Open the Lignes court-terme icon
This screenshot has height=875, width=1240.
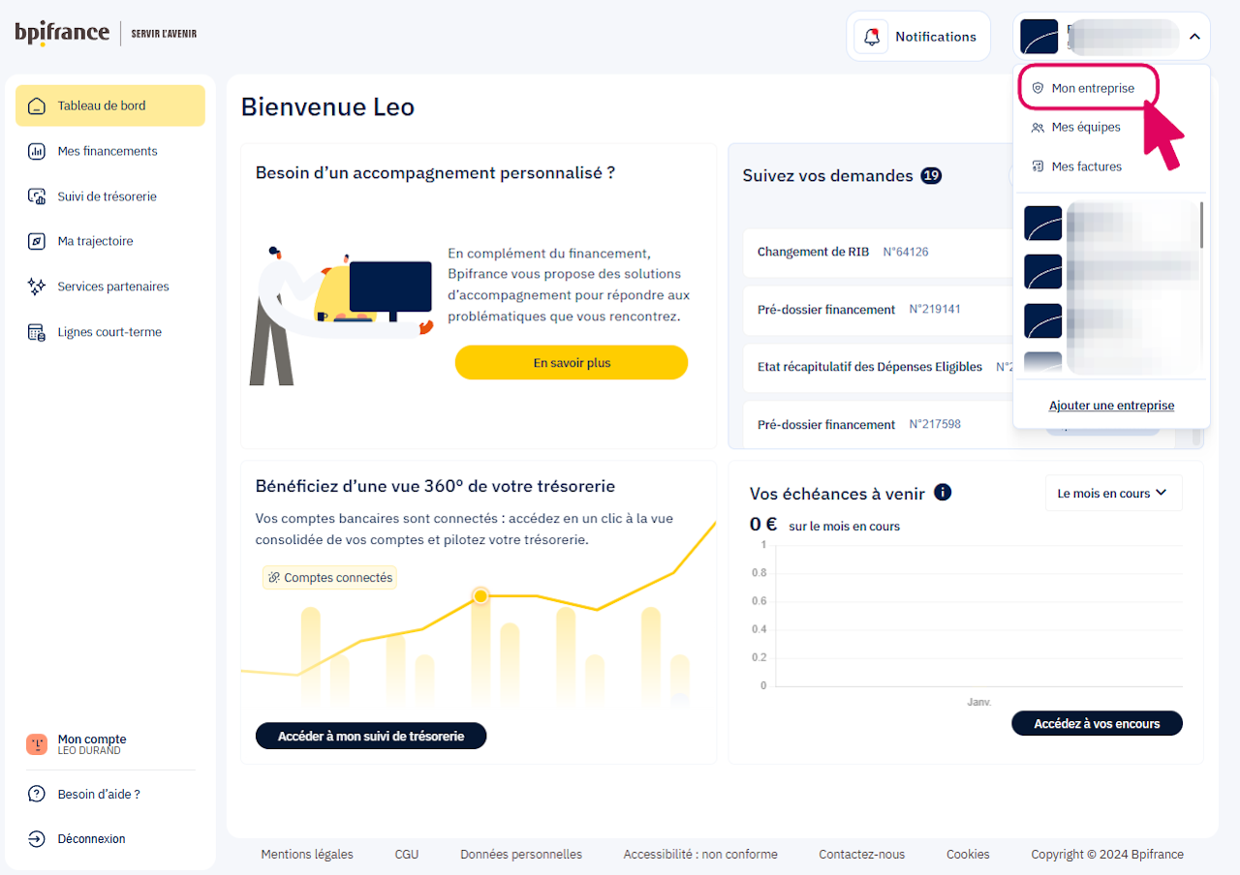[x=37, y=332]
